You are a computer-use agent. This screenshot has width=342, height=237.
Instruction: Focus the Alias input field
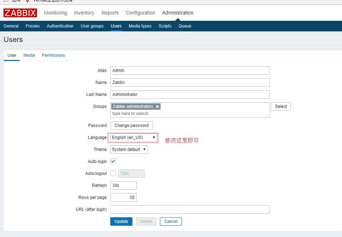tap(190, 71)
